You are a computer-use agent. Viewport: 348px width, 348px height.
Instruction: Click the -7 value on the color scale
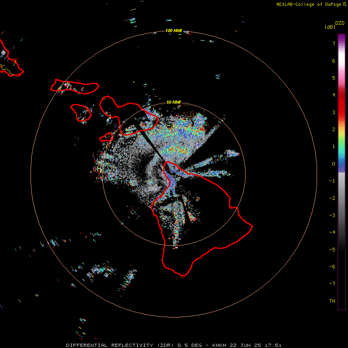coord(332,284)
